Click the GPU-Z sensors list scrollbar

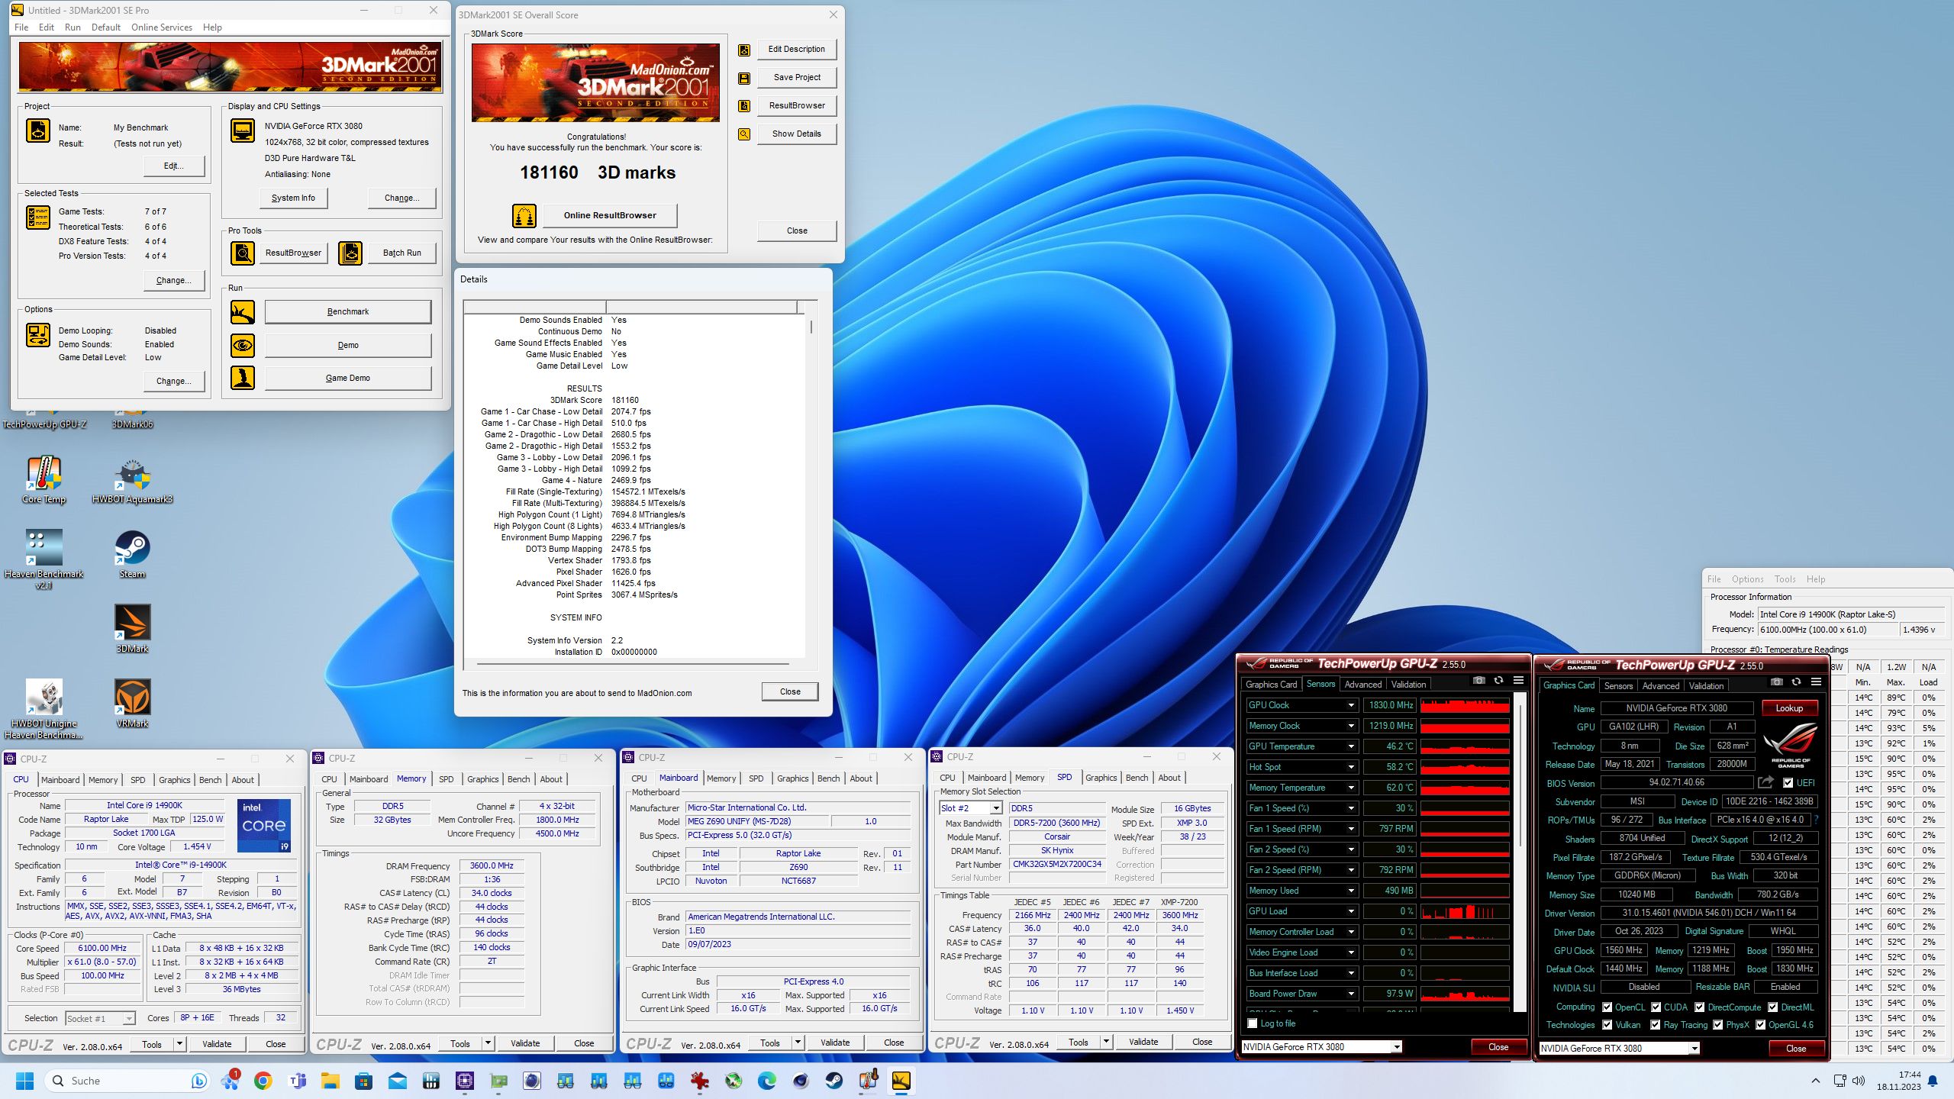point(1520,852)
